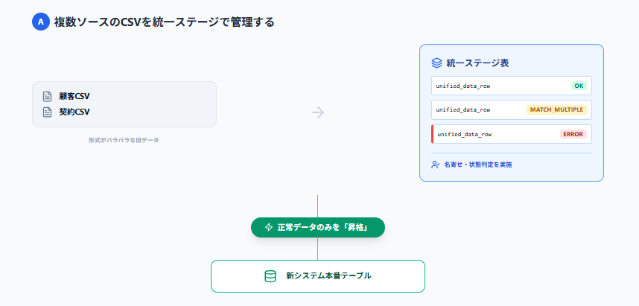The height and width of the screenshot is (306, 639).
Task: Select the 新システム本番テーブル box
Action: 318,276
